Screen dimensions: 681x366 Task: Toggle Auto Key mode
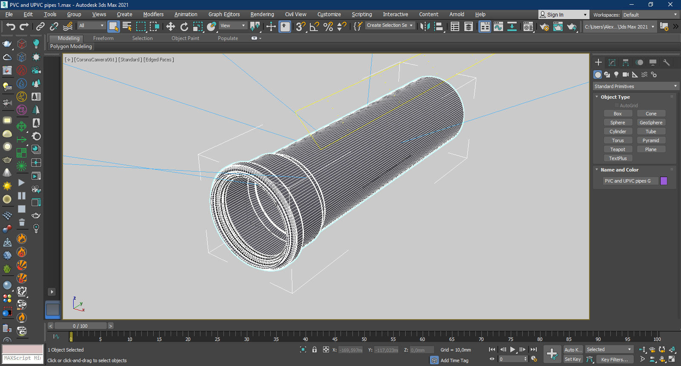pyautogui.click(x=572, y=349)
